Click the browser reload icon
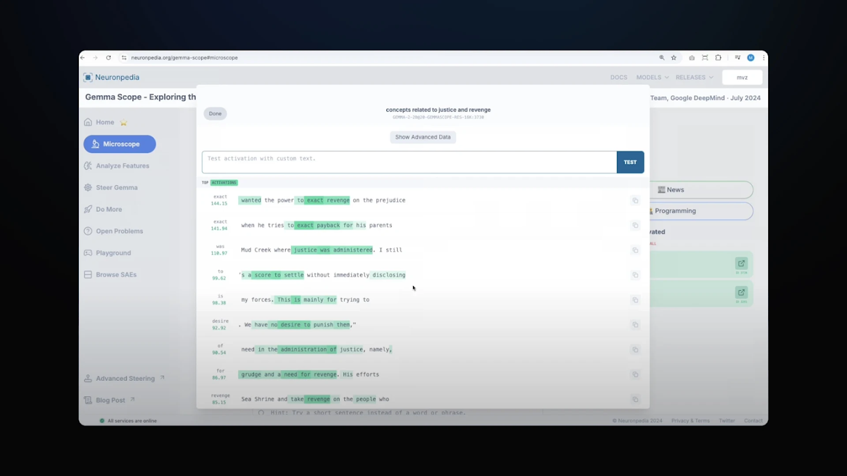The width and height of the screenshot is (847, 476). (108, 58)
